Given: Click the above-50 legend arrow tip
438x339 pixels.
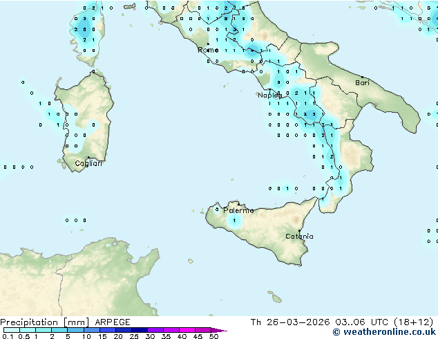Looking at the screenshot, I should click(219, 330).
